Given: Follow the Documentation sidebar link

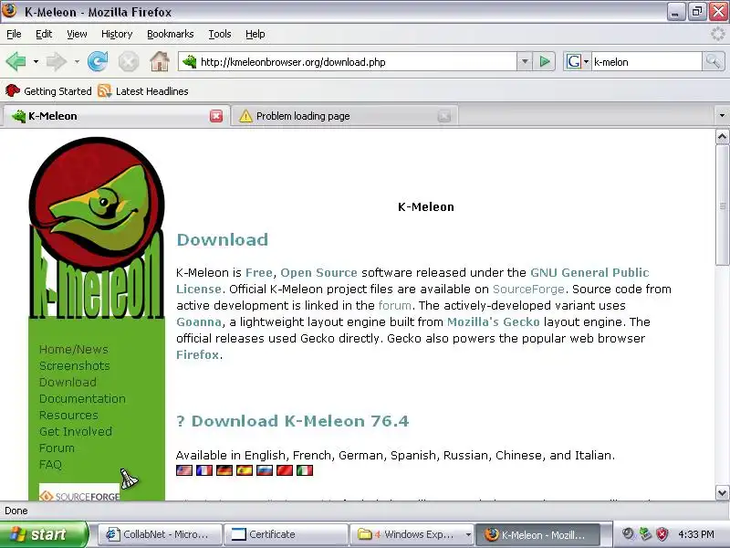Looking at the screenshot, I should [x=82, y=399].
